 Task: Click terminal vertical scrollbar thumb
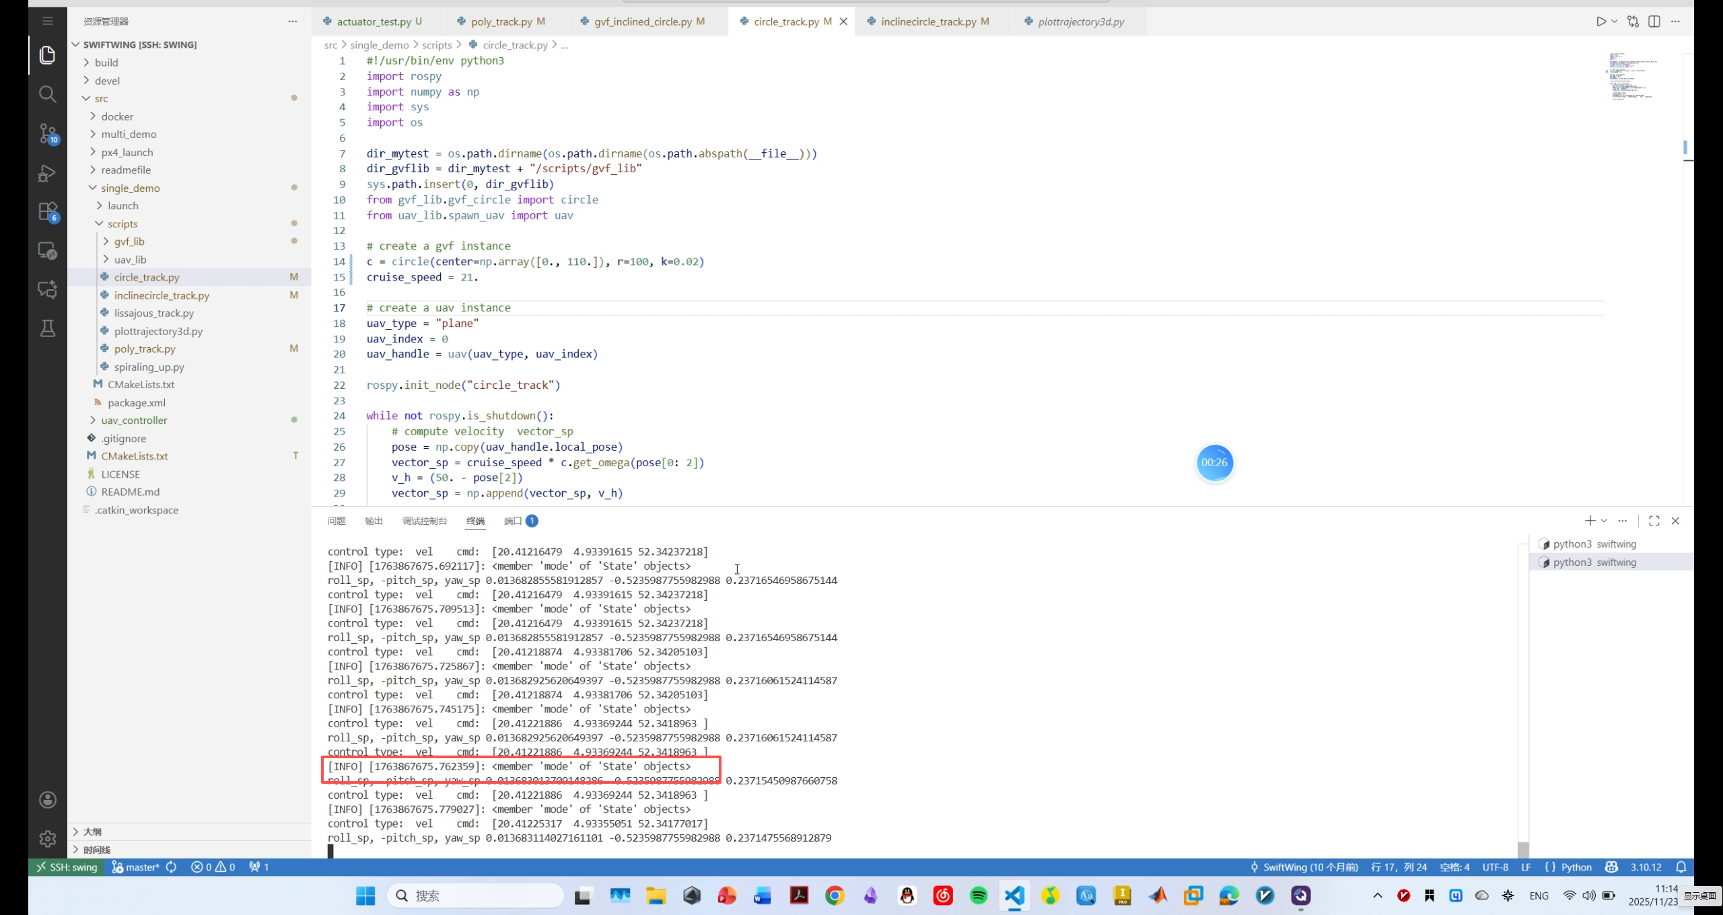click(x=1524, y=849)
